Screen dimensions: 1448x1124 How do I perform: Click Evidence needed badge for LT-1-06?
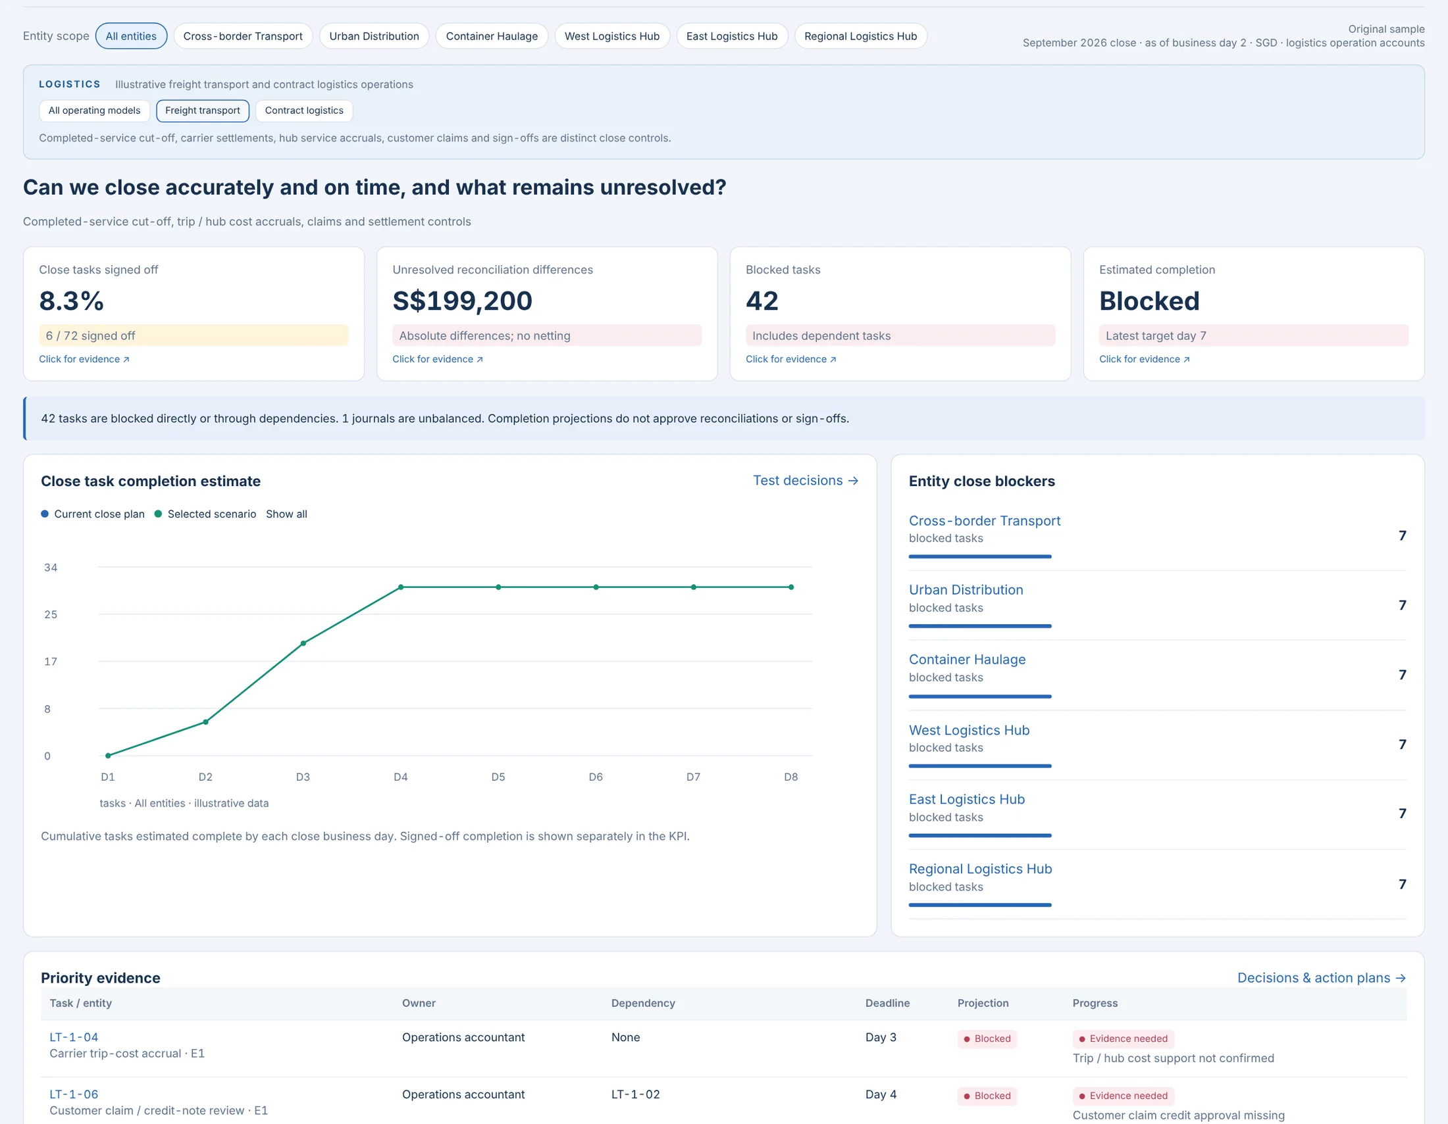1123,1096
